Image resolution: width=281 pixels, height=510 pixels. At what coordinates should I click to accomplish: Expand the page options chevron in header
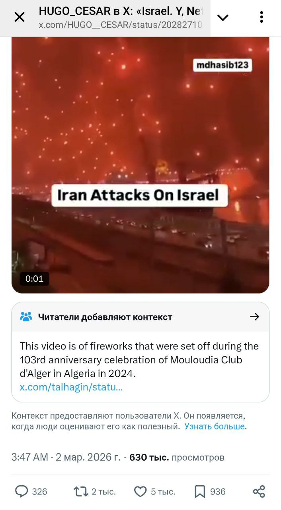coord(223,17)
